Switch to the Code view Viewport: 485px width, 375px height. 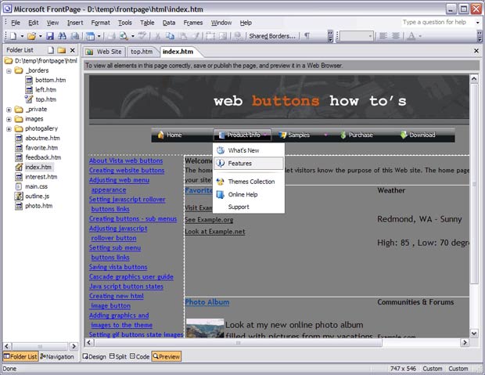(x=139, y=357)
